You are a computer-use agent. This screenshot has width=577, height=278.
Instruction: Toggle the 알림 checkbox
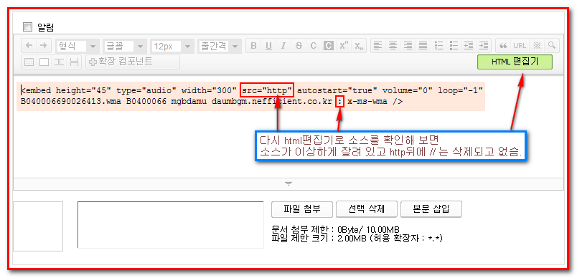tap(27, 27)
